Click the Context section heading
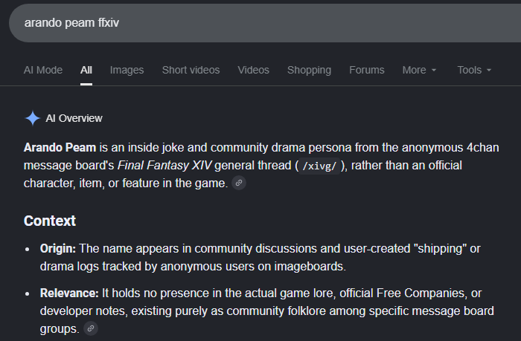Viewport: 521px width, 341px height. pyautogui.click(x=50, y=221)
